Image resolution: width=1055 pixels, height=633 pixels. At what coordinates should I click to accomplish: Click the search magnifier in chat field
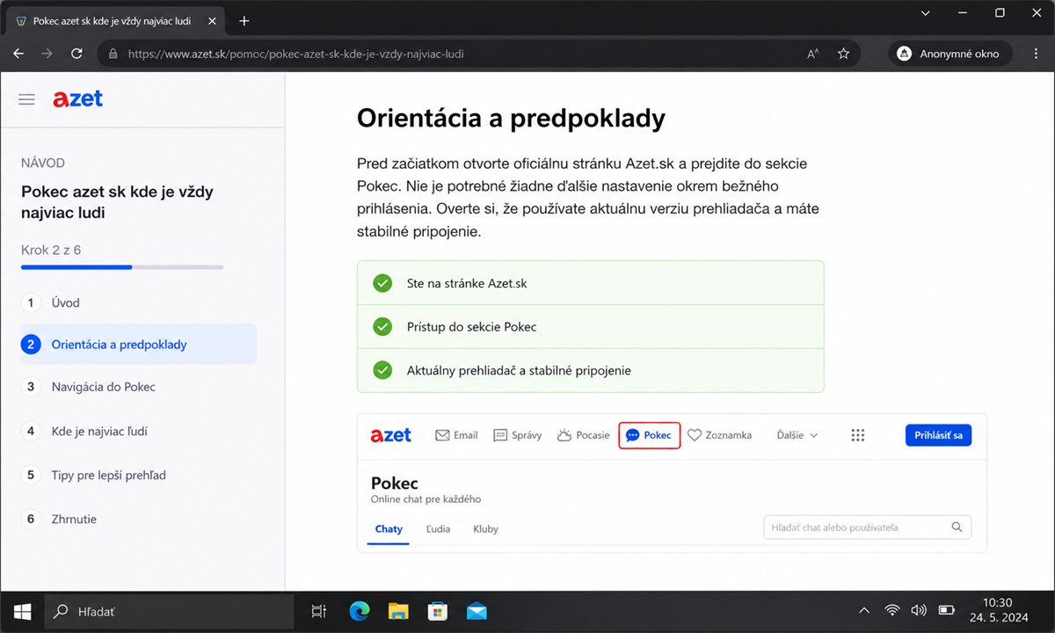coord(957,527)
